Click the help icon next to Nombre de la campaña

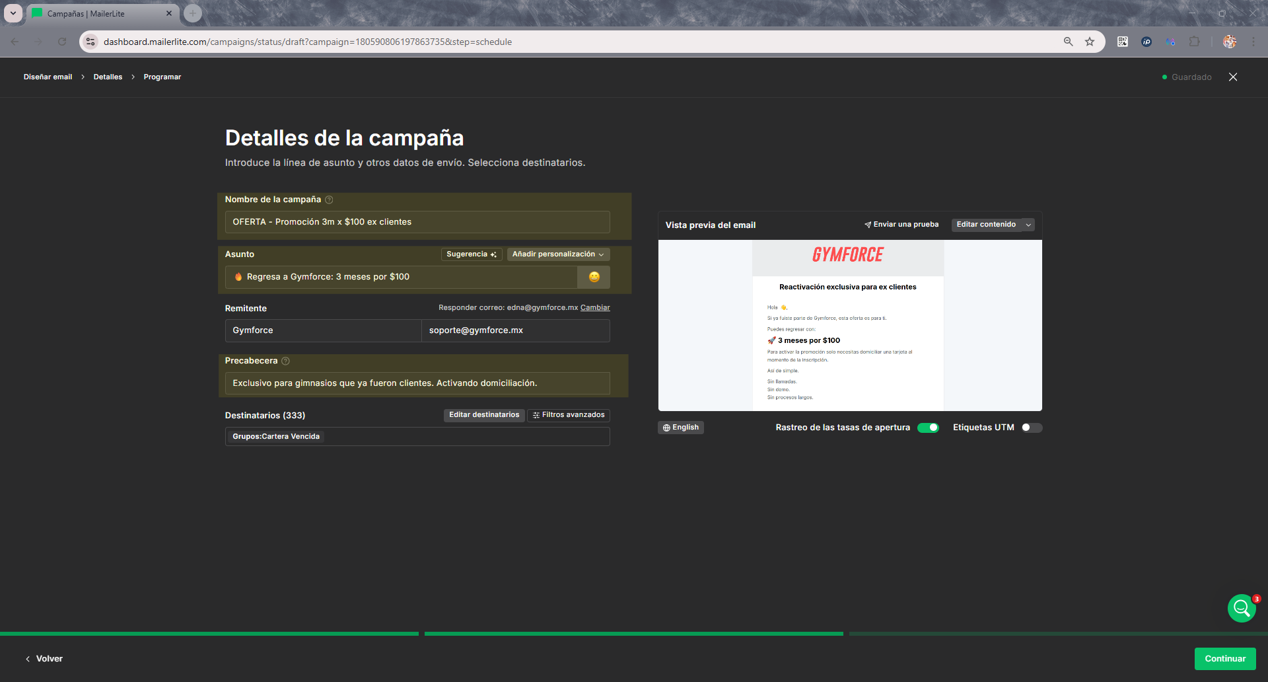click(x=329, y=200)
